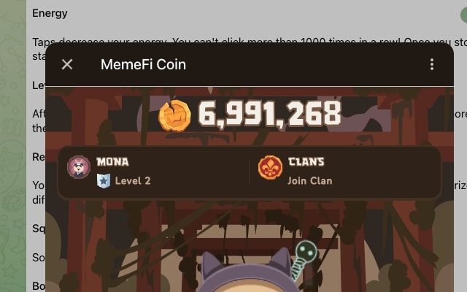Open Mona's avatar profile picture

pyautogui.click(x=79, y=167)
